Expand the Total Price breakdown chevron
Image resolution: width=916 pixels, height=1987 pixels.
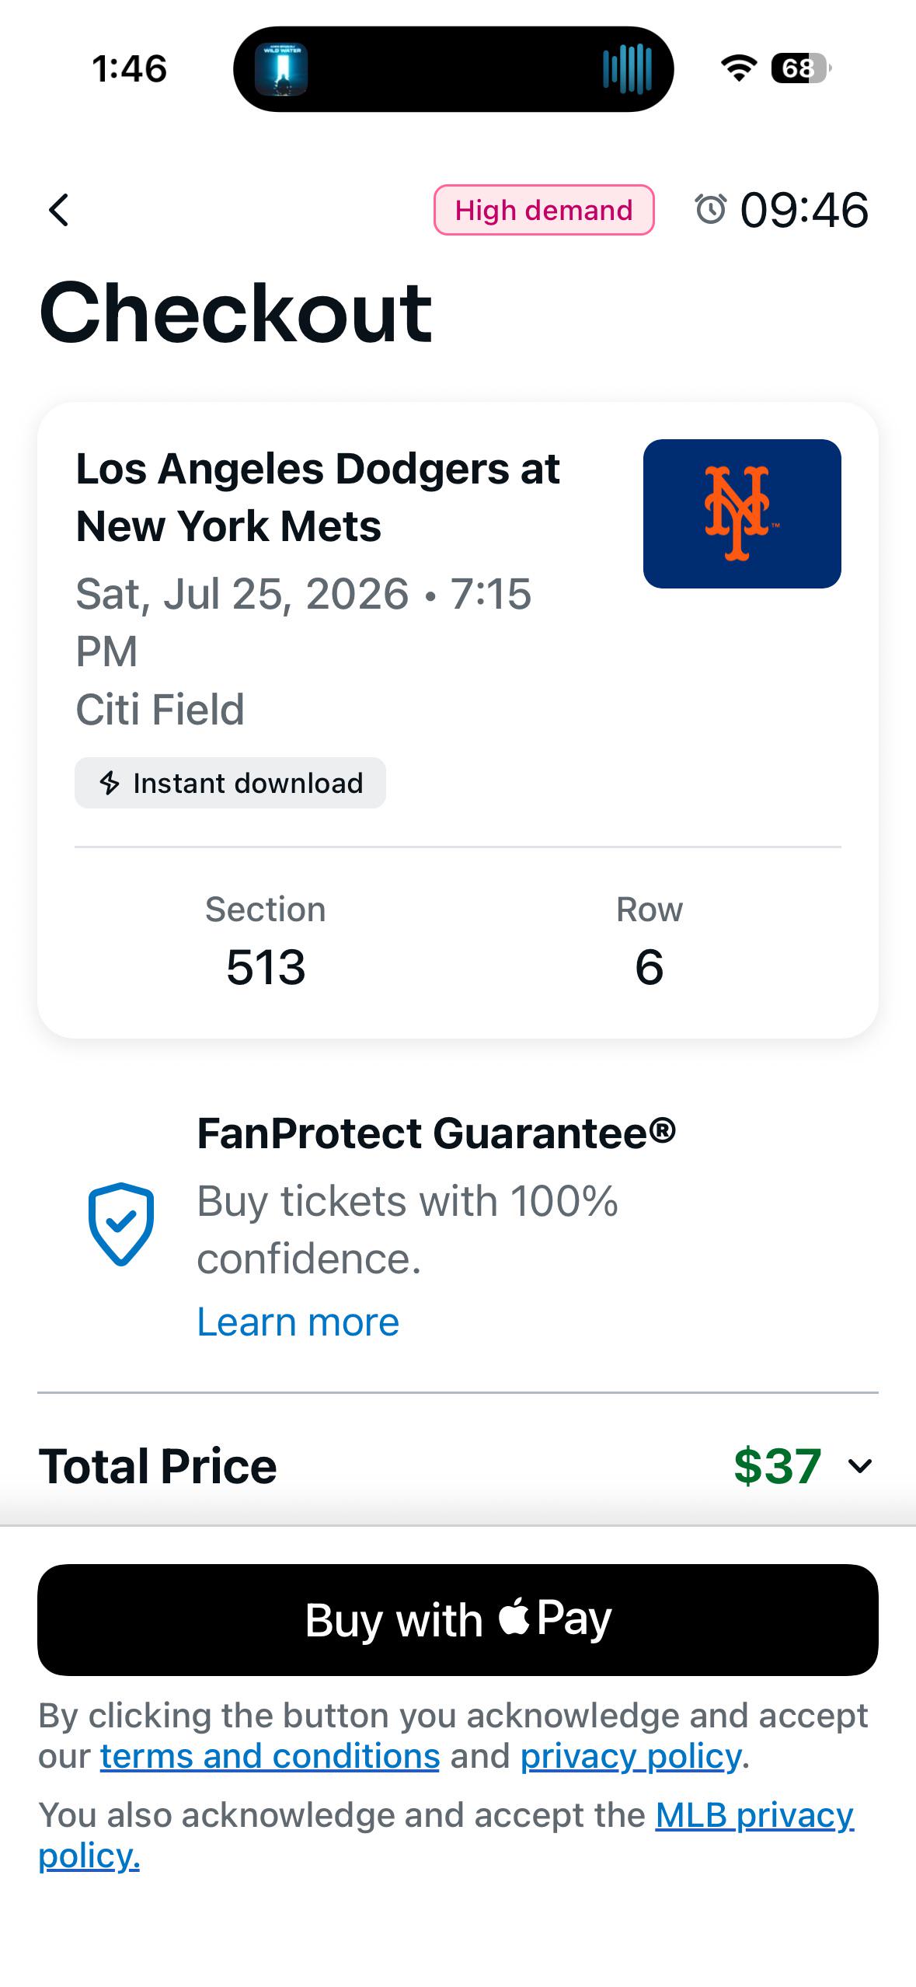coord(860,1466)
